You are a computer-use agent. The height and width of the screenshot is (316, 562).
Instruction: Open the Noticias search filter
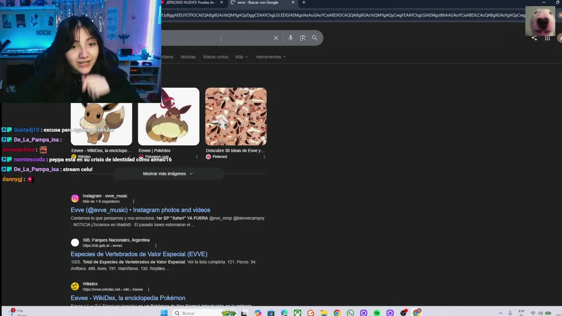coord(188,57)
